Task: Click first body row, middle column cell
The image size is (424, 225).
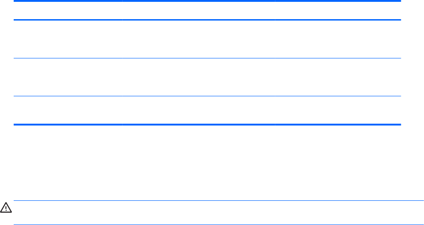Action: coord(199,39)
